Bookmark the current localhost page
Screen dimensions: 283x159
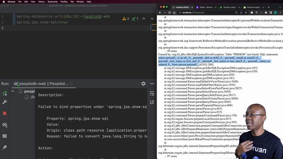pyautogui.click(x=246, y=13)
